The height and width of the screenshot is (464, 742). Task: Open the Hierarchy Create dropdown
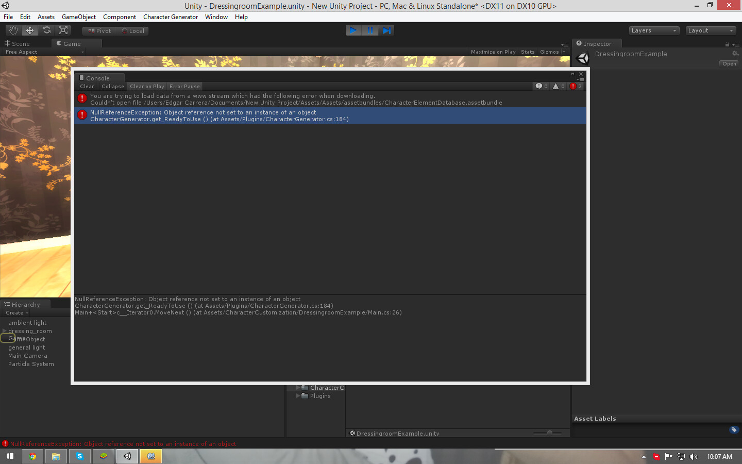click(17, 313)
